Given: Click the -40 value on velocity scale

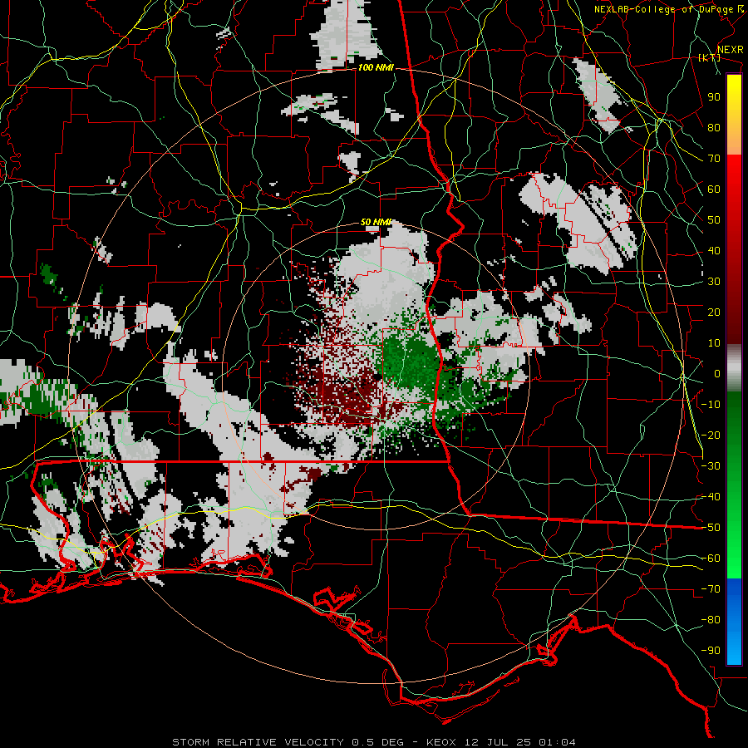Looking at the screenshot, I should (711, 497).
